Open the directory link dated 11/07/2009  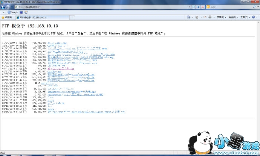49,83
